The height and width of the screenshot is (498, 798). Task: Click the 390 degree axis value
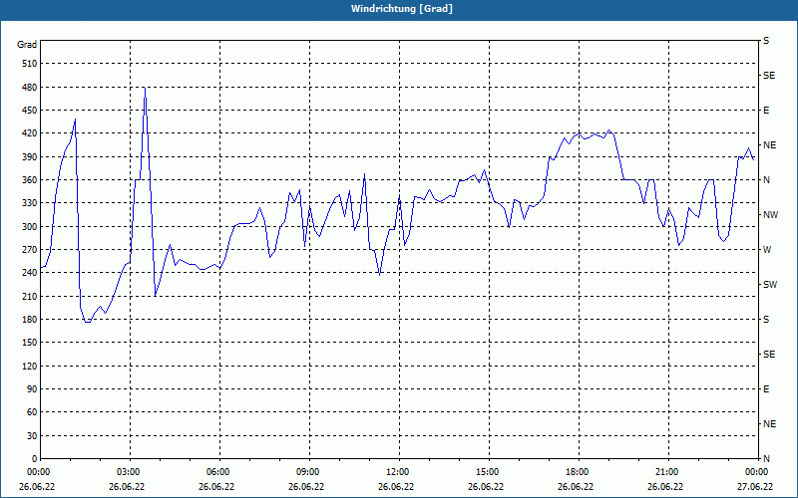pos(29,156)
